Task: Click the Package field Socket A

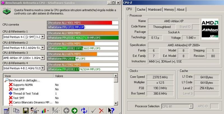Action: 174,32
